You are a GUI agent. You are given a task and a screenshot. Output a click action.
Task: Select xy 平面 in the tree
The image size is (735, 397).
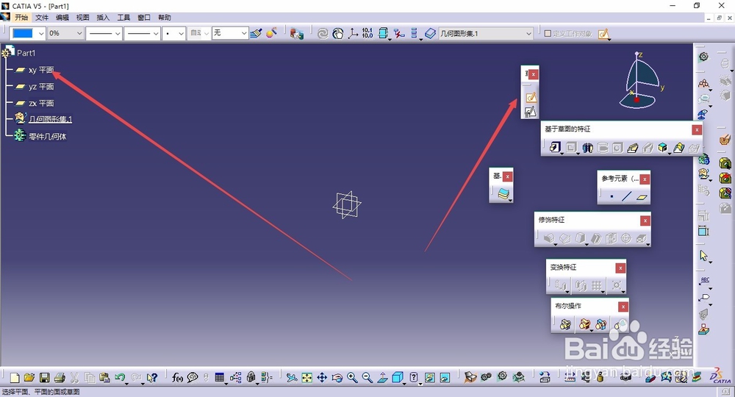click(41, 70)
